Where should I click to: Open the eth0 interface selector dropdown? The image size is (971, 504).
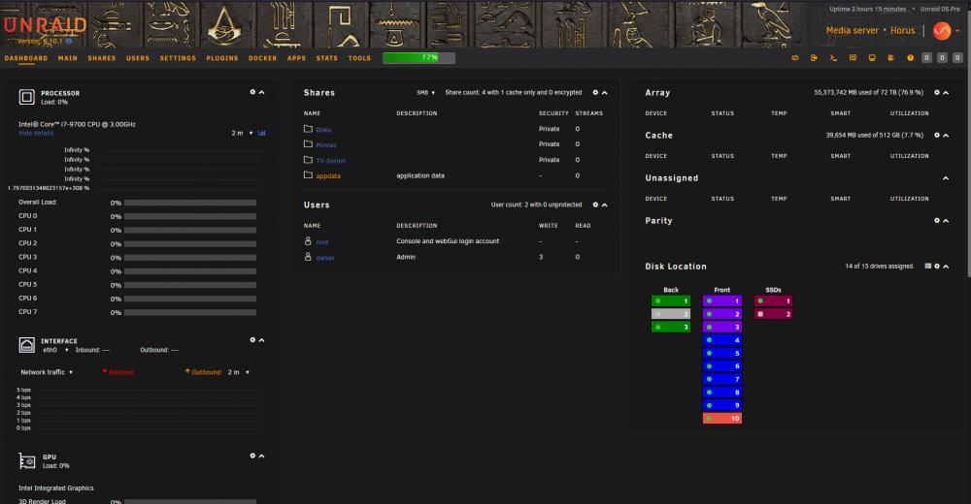[x=55, y=350]
